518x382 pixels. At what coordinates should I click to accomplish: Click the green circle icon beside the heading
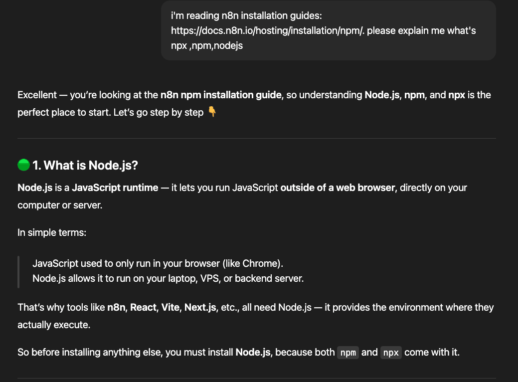tap(23, 165)
